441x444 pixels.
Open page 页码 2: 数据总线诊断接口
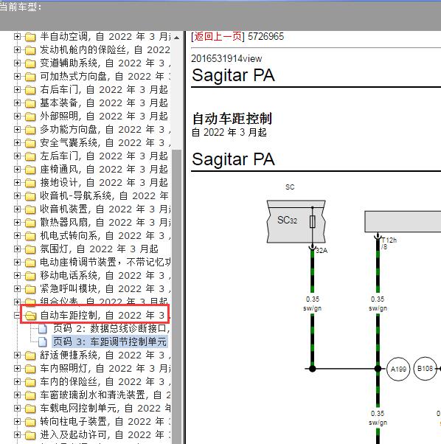pos(111,328)
